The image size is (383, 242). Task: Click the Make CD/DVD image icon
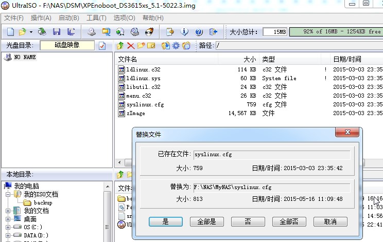tap(92, 32)
